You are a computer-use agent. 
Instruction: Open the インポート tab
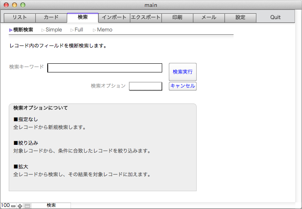(x=114, y=17)
